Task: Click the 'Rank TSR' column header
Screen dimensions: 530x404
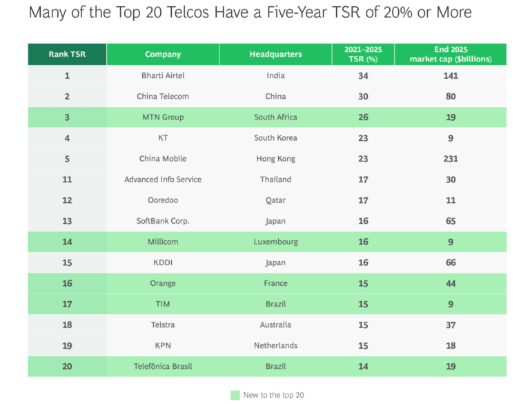Action: pyautogui.click(x=67, y=55)
